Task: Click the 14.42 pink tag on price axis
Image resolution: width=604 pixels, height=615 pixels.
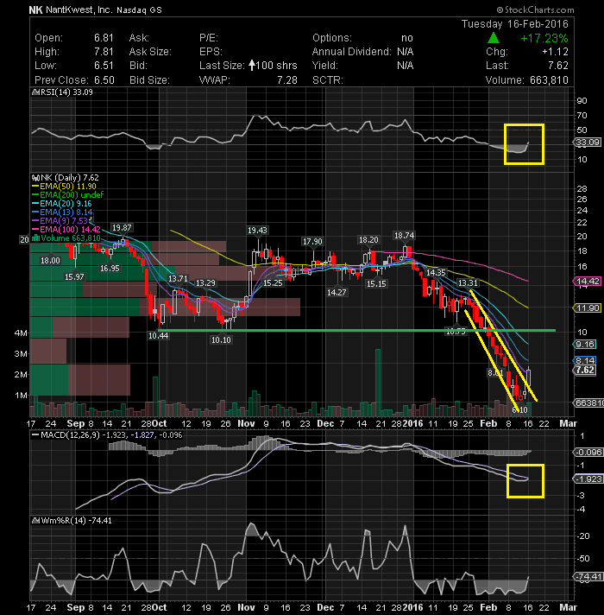Action: [x=588, y=281]
